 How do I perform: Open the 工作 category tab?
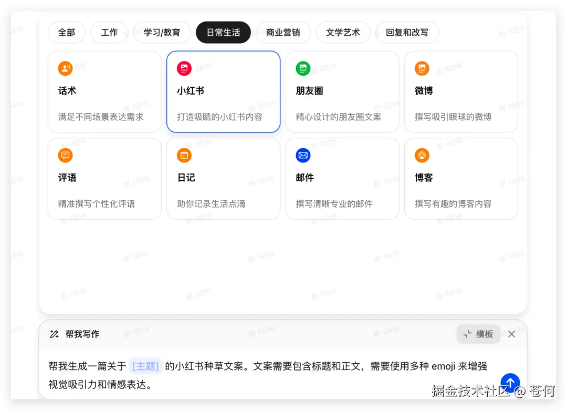[109, 32]
